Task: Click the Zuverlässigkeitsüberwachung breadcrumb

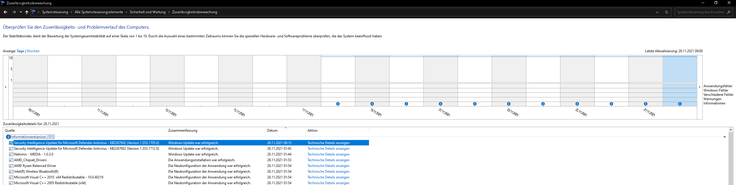Action: [194, 12]
